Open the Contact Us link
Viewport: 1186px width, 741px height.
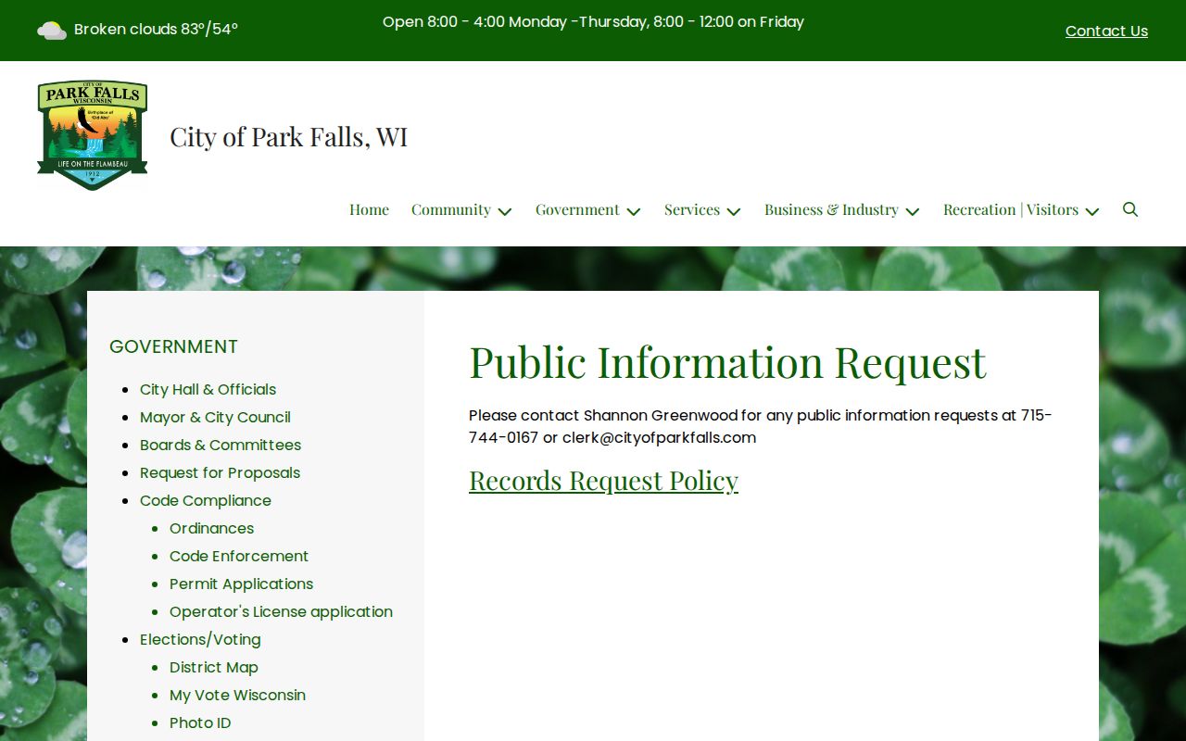click(x=1106, y=31)
